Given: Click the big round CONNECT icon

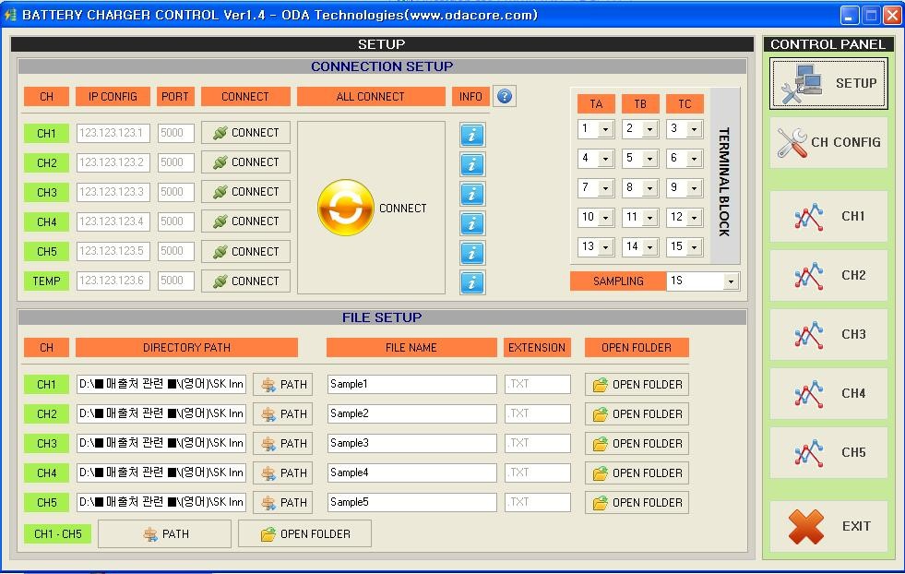Looking at the screenshot, I should click(x=346, y=208).
